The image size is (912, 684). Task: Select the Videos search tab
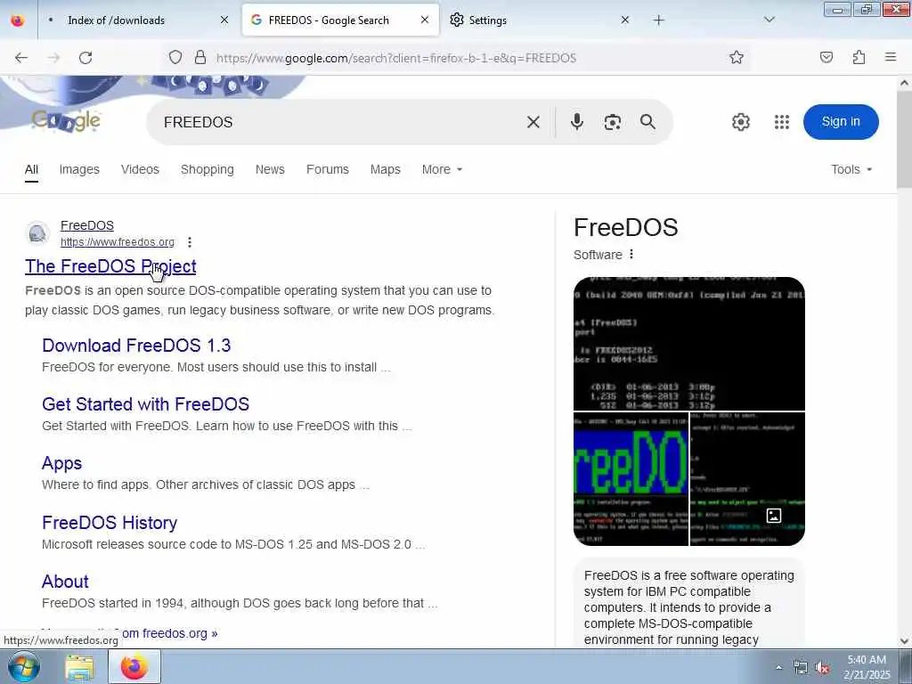140,169
